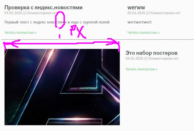Click the dotted separator line between posts
This screenshot has height=131, width=194.
pyautogui.click(x=98, y=40)
